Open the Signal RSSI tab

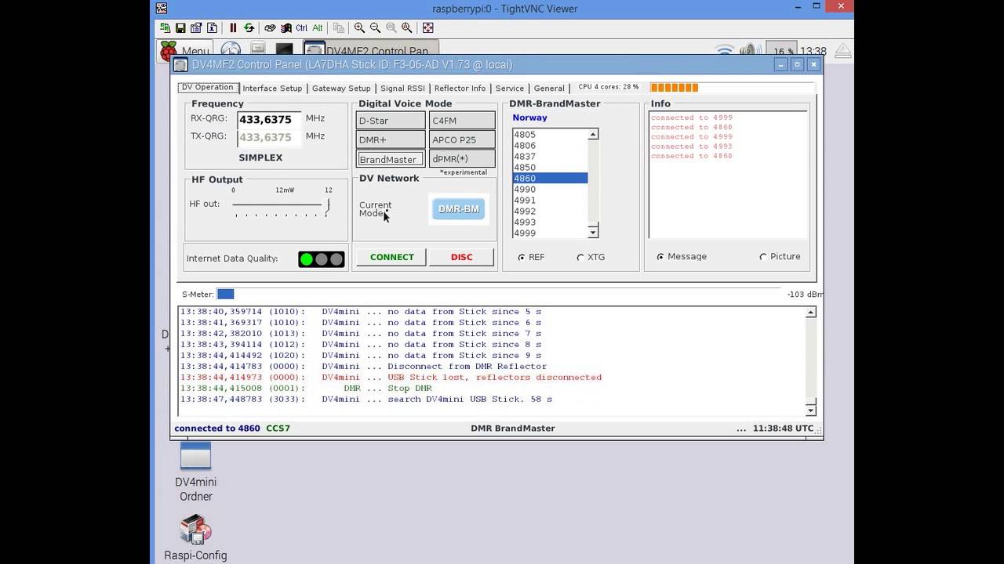pos(402,89)
